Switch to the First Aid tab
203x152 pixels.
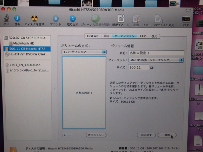[92, 36]
